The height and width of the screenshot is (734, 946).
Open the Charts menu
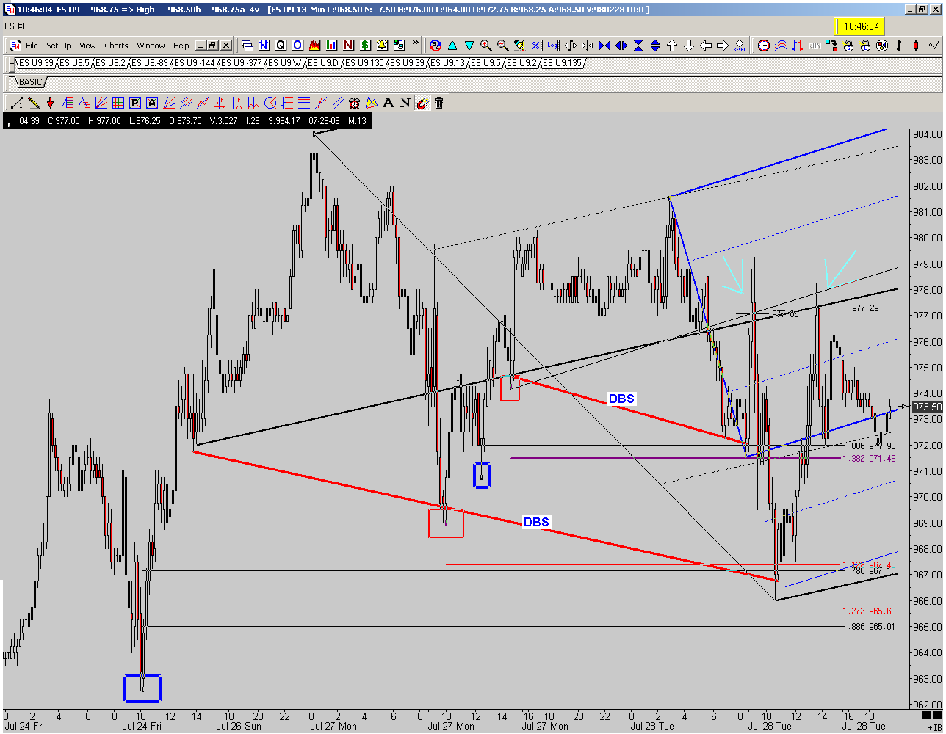(x=116, y=46)
